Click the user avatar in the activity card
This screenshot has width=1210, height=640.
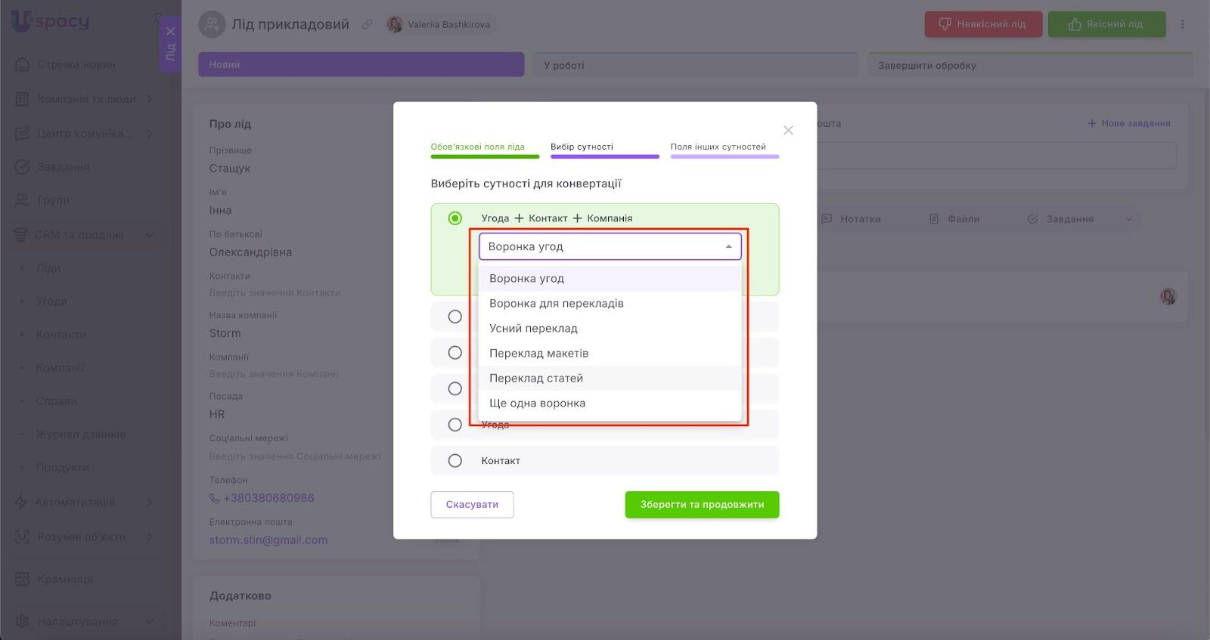point(1168,296)
